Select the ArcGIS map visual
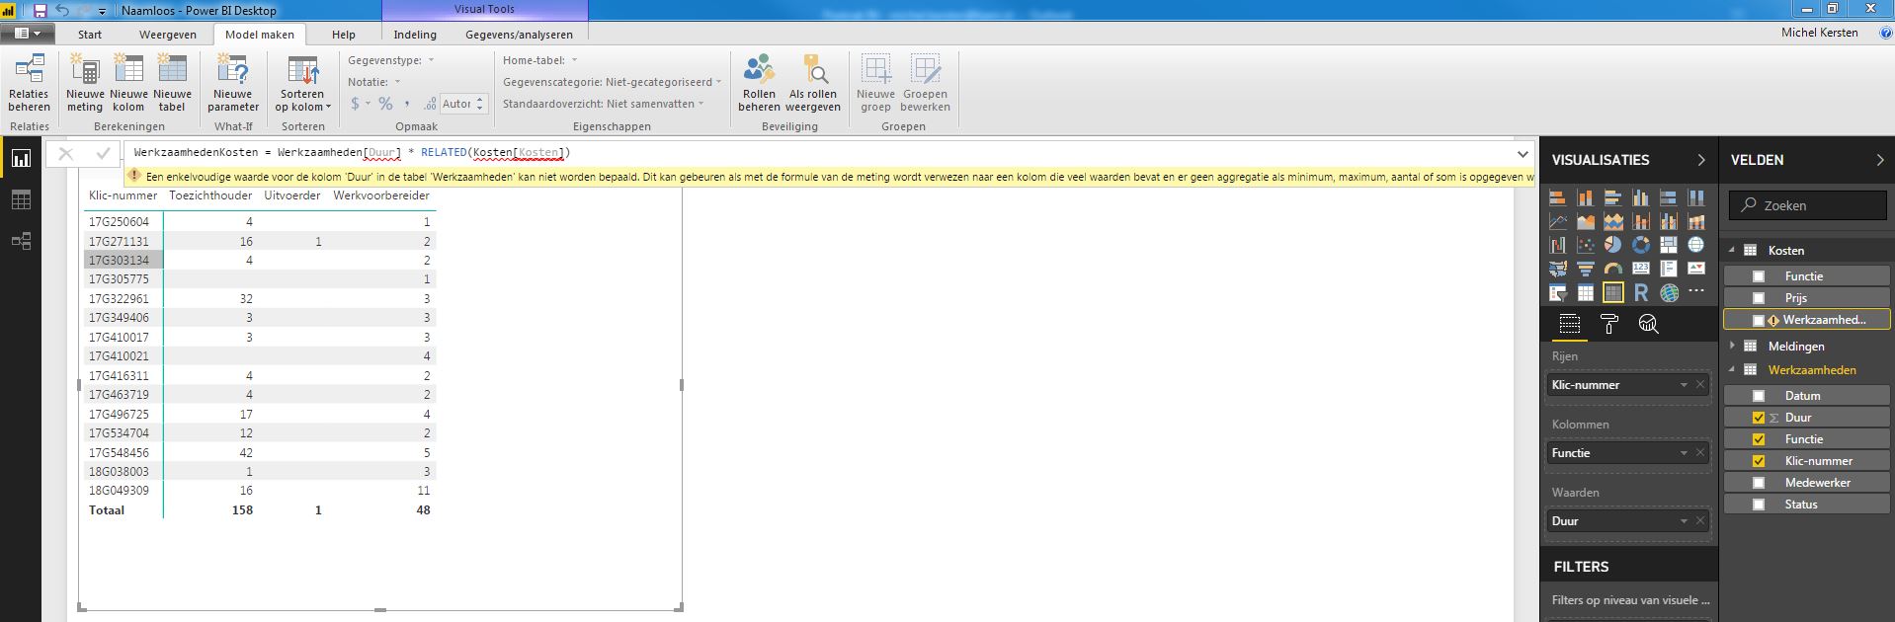This screenshot has width=1895, height=622. tap(1668, 291)
